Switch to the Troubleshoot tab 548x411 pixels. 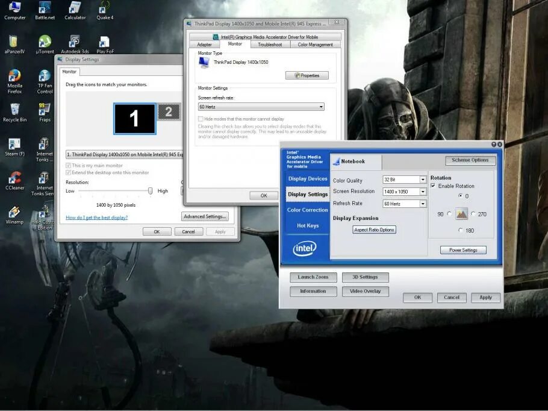tap(270, 45)
